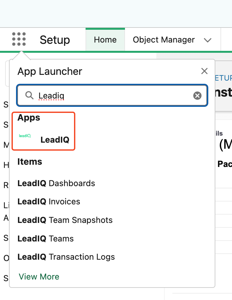Click the green LeadIQ logo icon
The image size is (232, 300).
[25, 136]
